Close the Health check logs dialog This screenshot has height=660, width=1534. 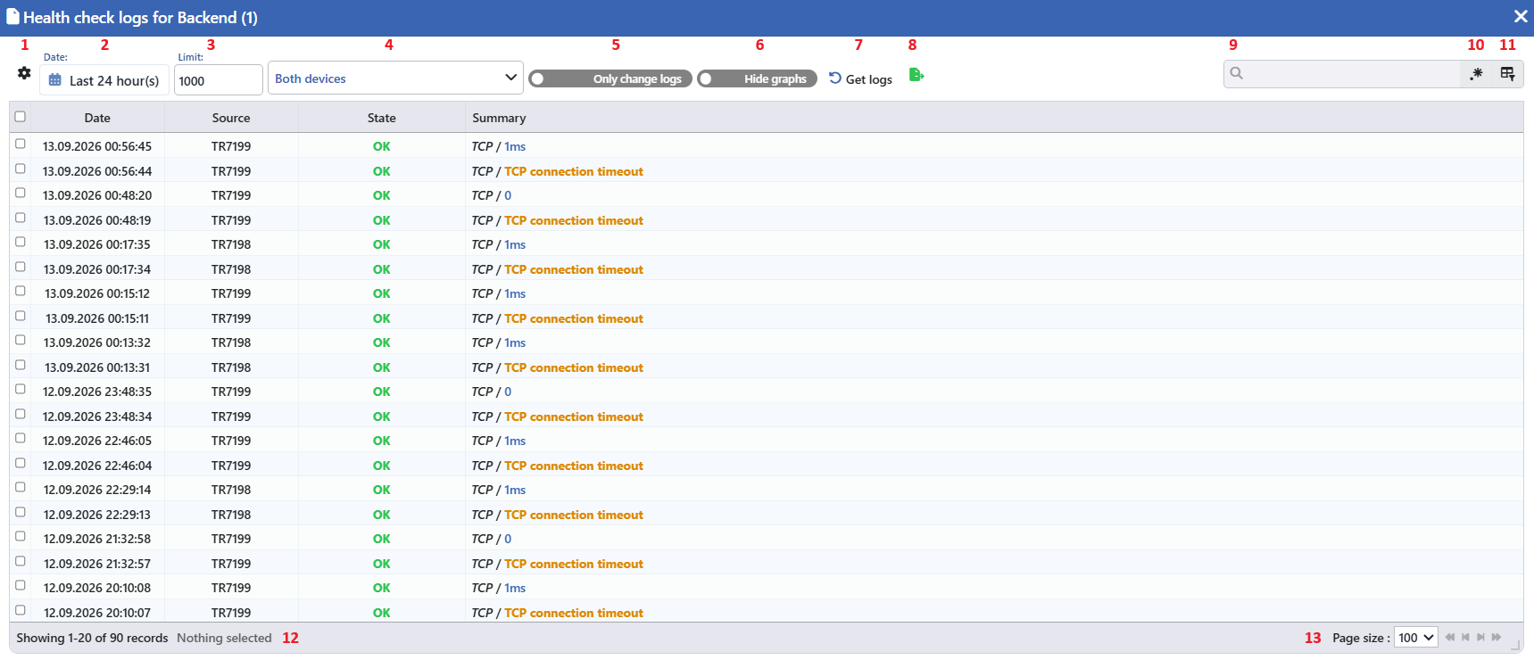tap(1521, 16)
